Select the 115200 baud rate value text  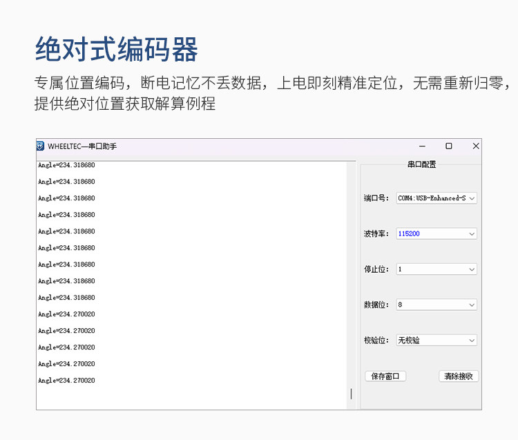tap(409, 234)
